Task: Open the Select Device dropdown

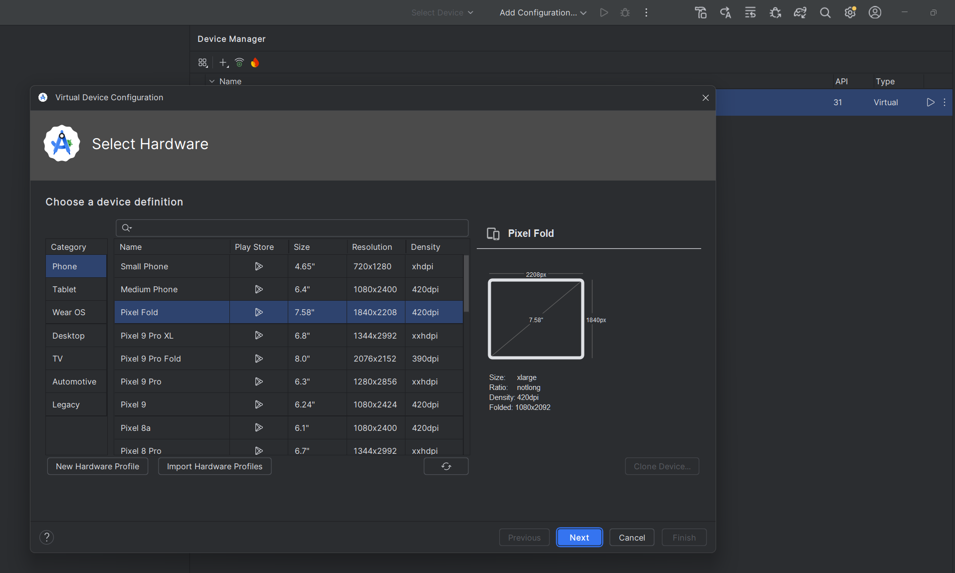Action: tap(442, 12)
